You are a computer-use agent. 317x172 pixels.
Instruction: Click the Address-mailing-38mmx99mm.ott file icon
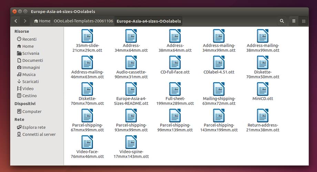coord(263,36)
